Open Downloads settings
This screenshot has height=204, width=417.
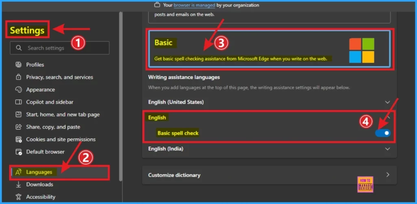point(40,184)
